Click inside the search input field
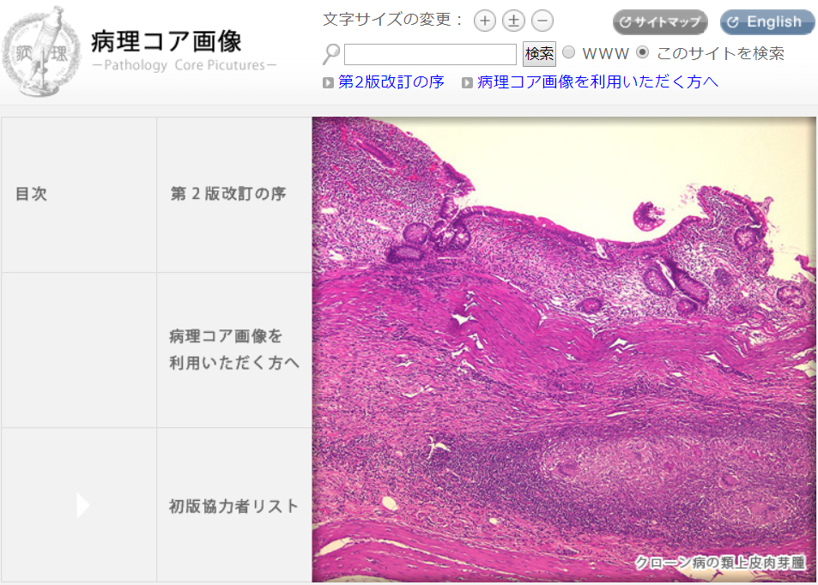The width and height of the screenshot is (818, 585). pos(429,52)
